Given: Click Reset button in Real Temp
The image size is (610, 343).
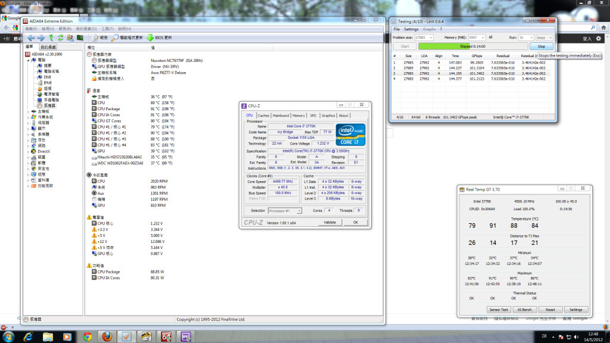Looking at the screenshot, I should pos(550,310).
